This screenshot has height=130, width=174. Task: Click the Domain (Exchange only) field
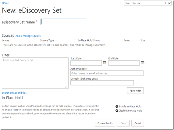pos(102,83)
